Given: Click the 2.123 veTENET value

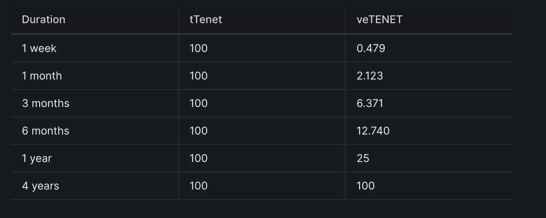Looking at the screenshot, I should 370,76.
